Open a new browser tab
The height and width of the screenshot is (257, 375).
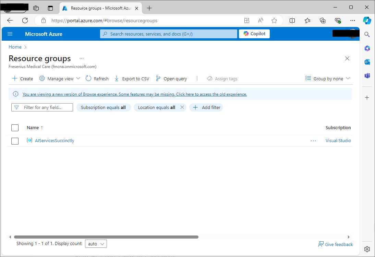tap(149, 8)
